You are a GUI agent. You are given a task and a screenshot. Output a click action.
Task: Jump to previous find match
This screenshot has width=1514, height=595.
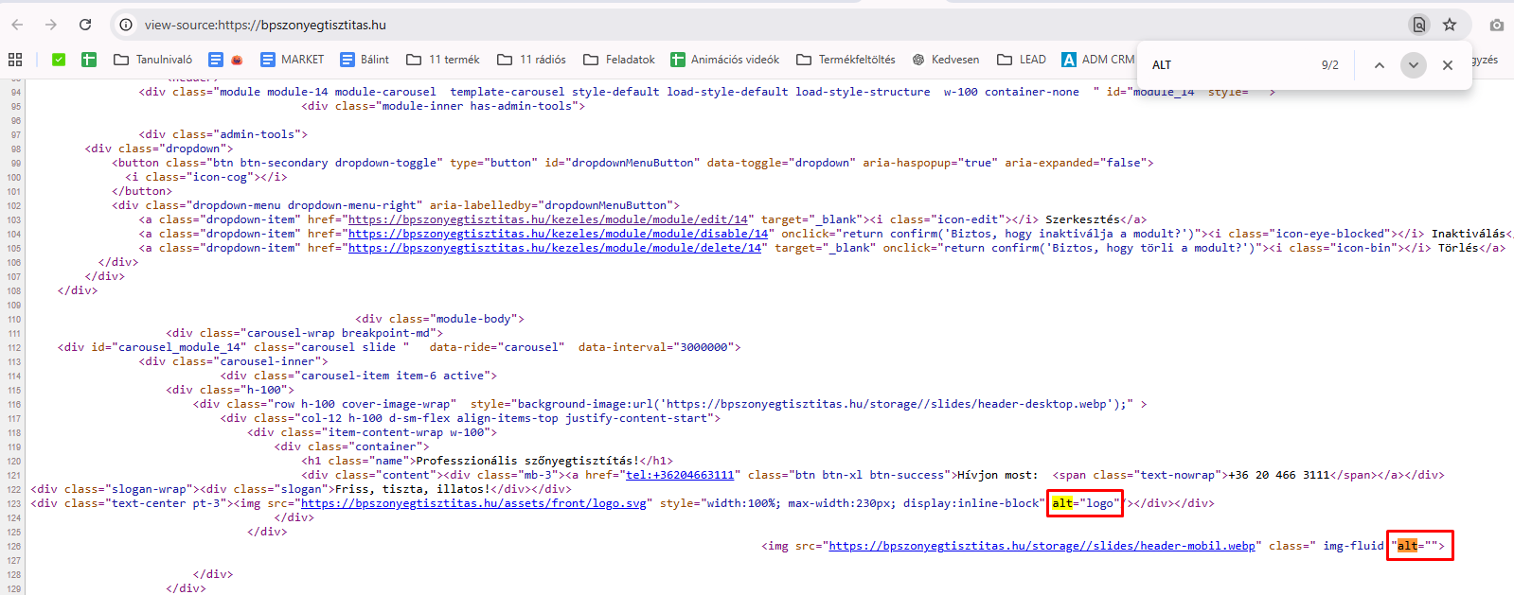tap(1380, 65)
